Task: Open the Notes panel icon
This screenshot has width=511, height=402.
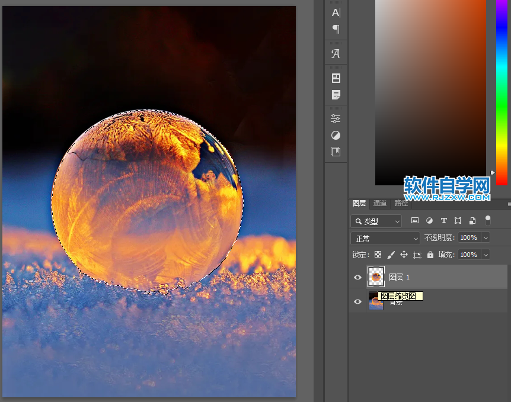Action: click(336, 95)
